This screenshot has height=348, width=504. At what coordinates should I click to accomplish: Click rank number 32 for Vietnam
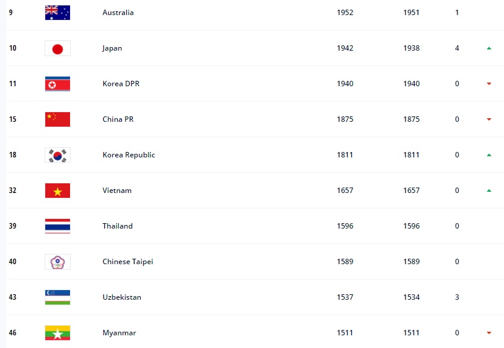point(13,191)
